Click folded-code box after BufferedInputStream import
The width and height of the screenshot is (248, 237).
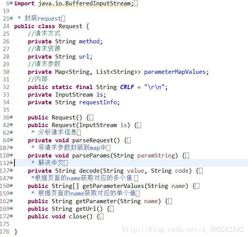(136, 4)
